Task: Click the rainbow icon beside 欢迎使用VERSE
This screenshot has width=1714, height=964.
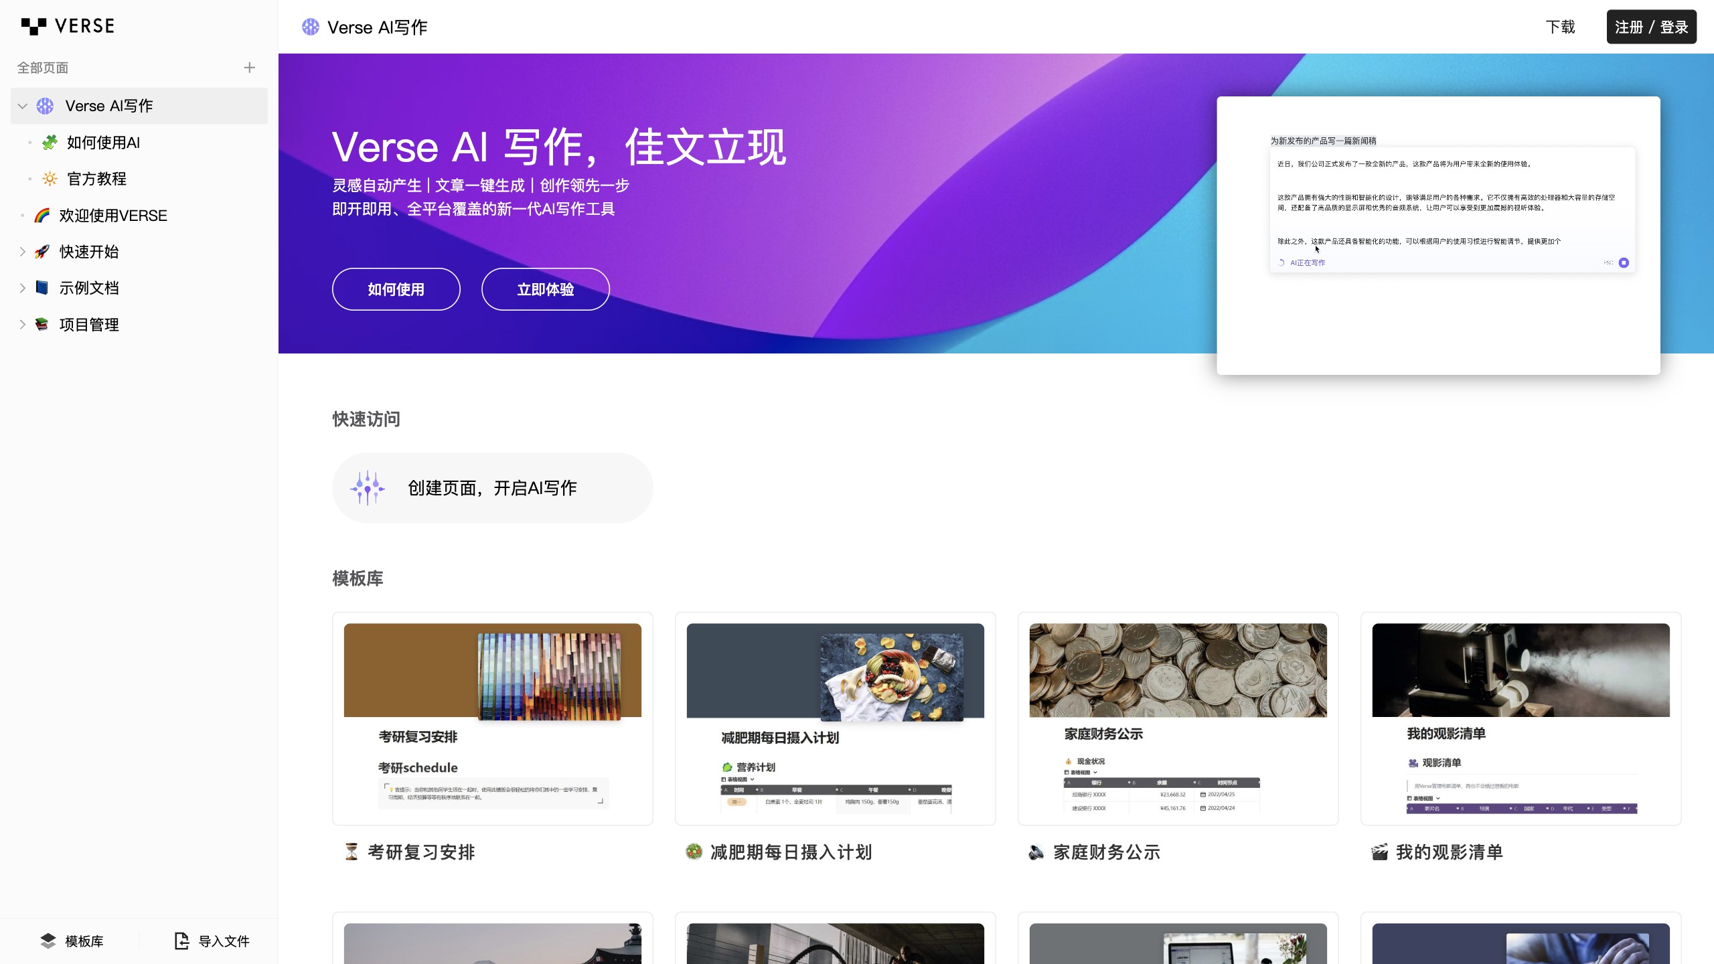Action: [41, 215]
